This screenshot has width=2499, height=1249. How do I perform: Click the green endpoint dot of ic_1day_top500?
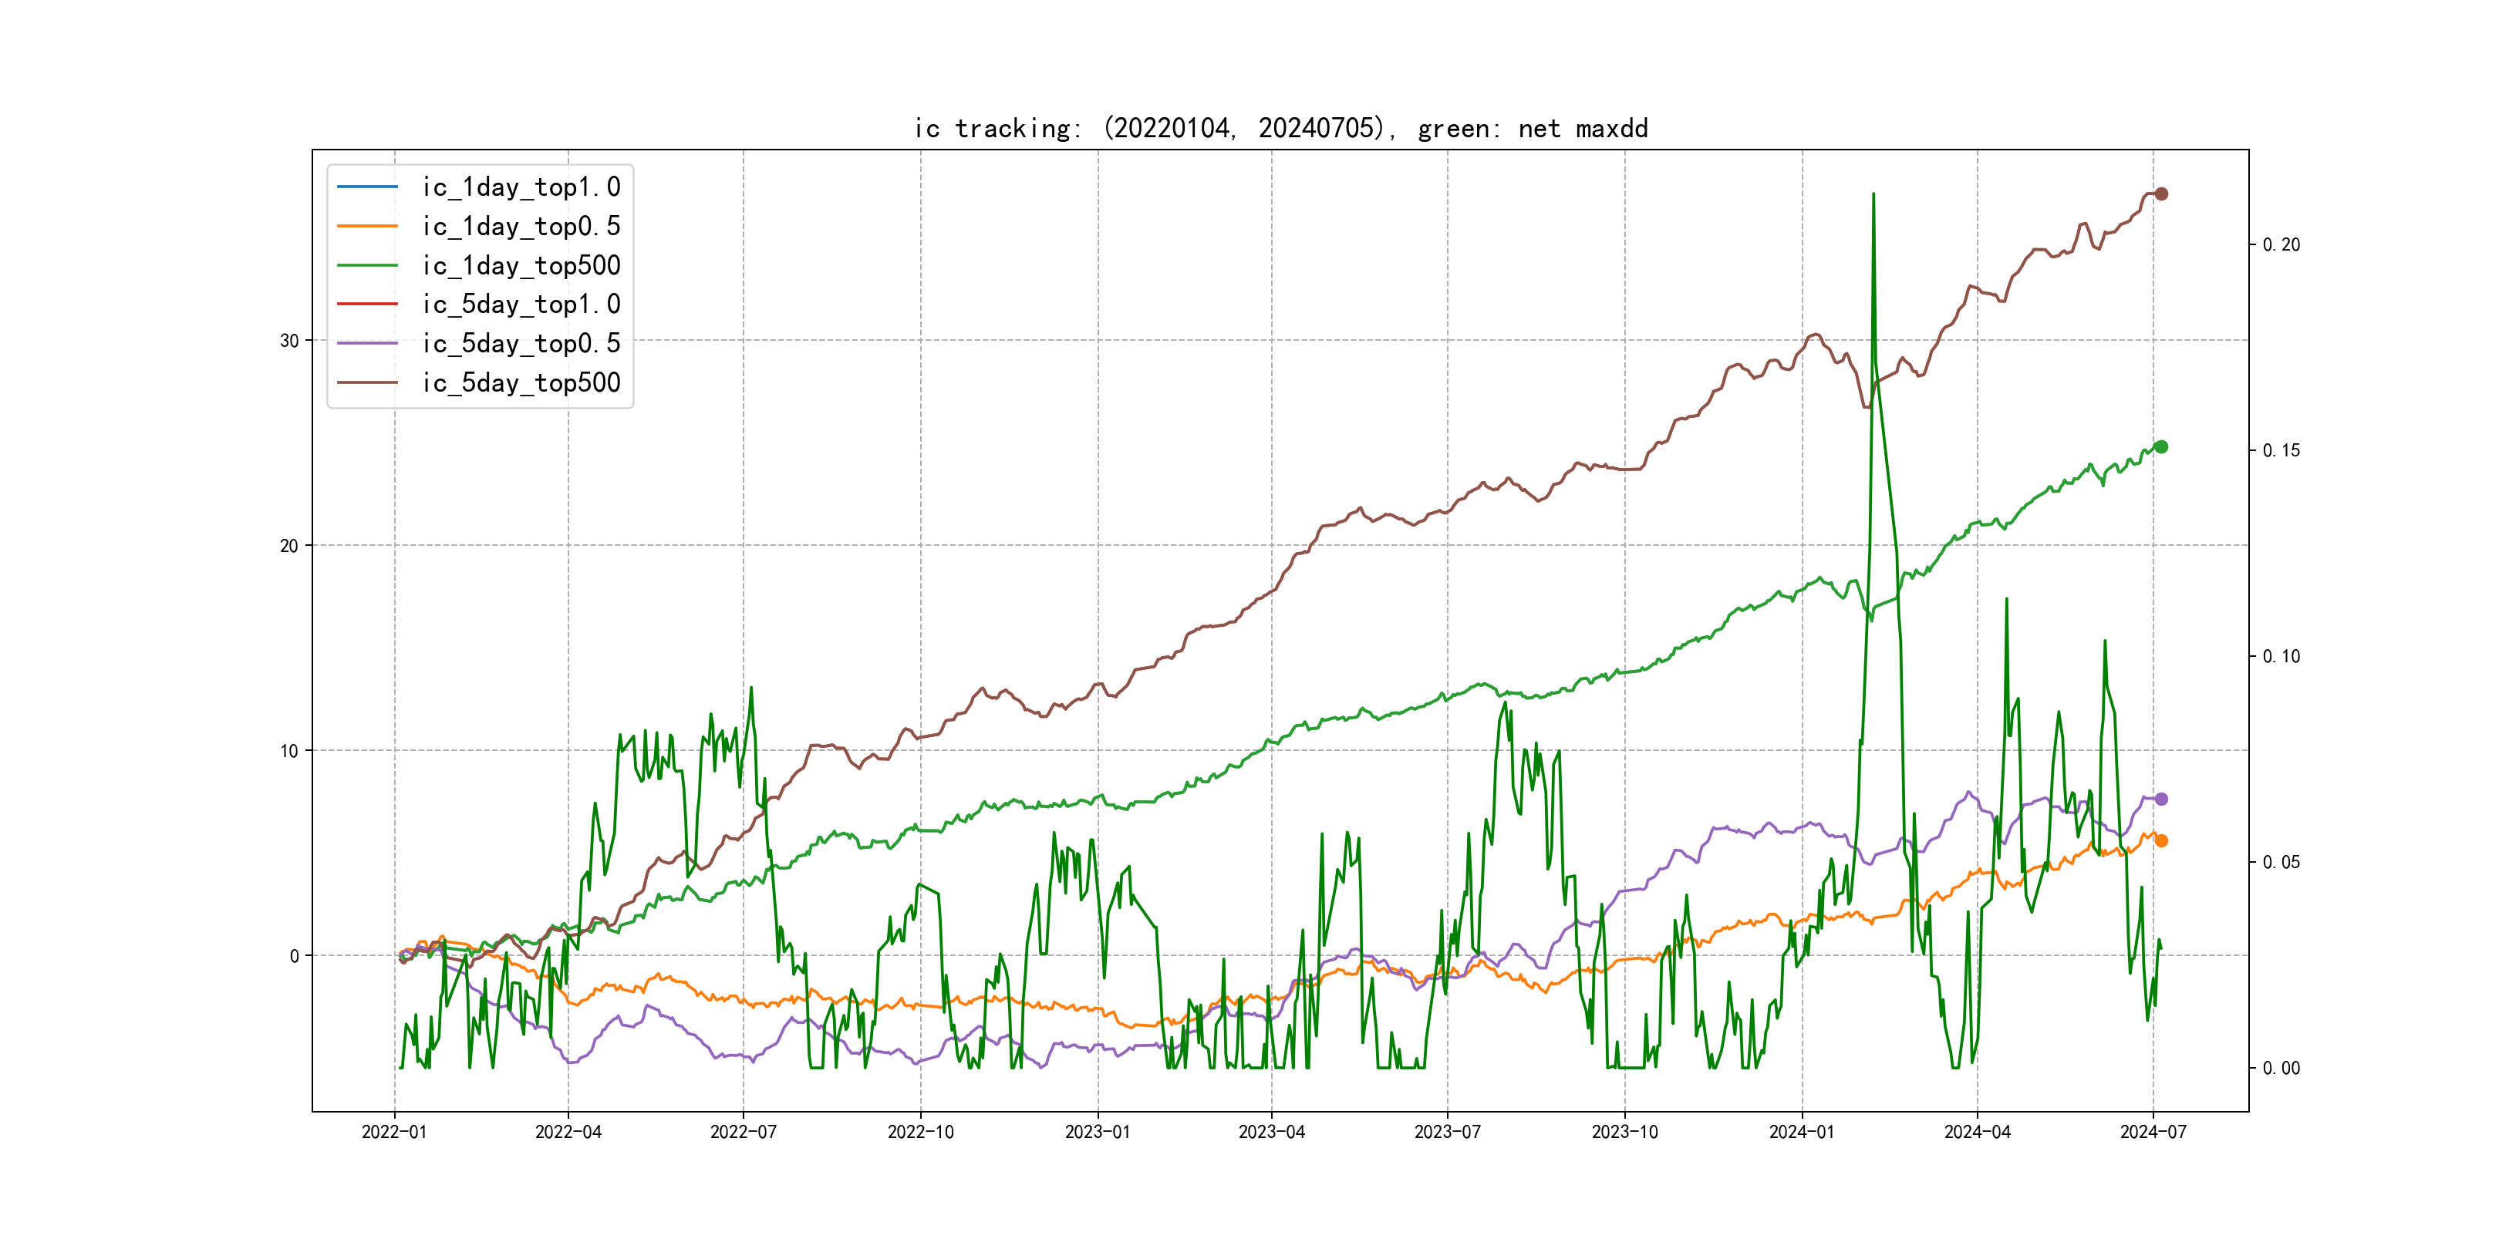pos(2160,447)
